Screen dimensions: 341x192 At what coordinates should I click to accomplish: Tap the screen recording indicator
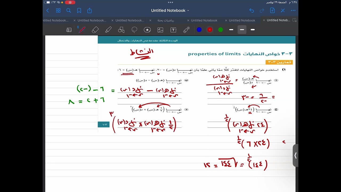pyautogui.click(x=70, y=2)
